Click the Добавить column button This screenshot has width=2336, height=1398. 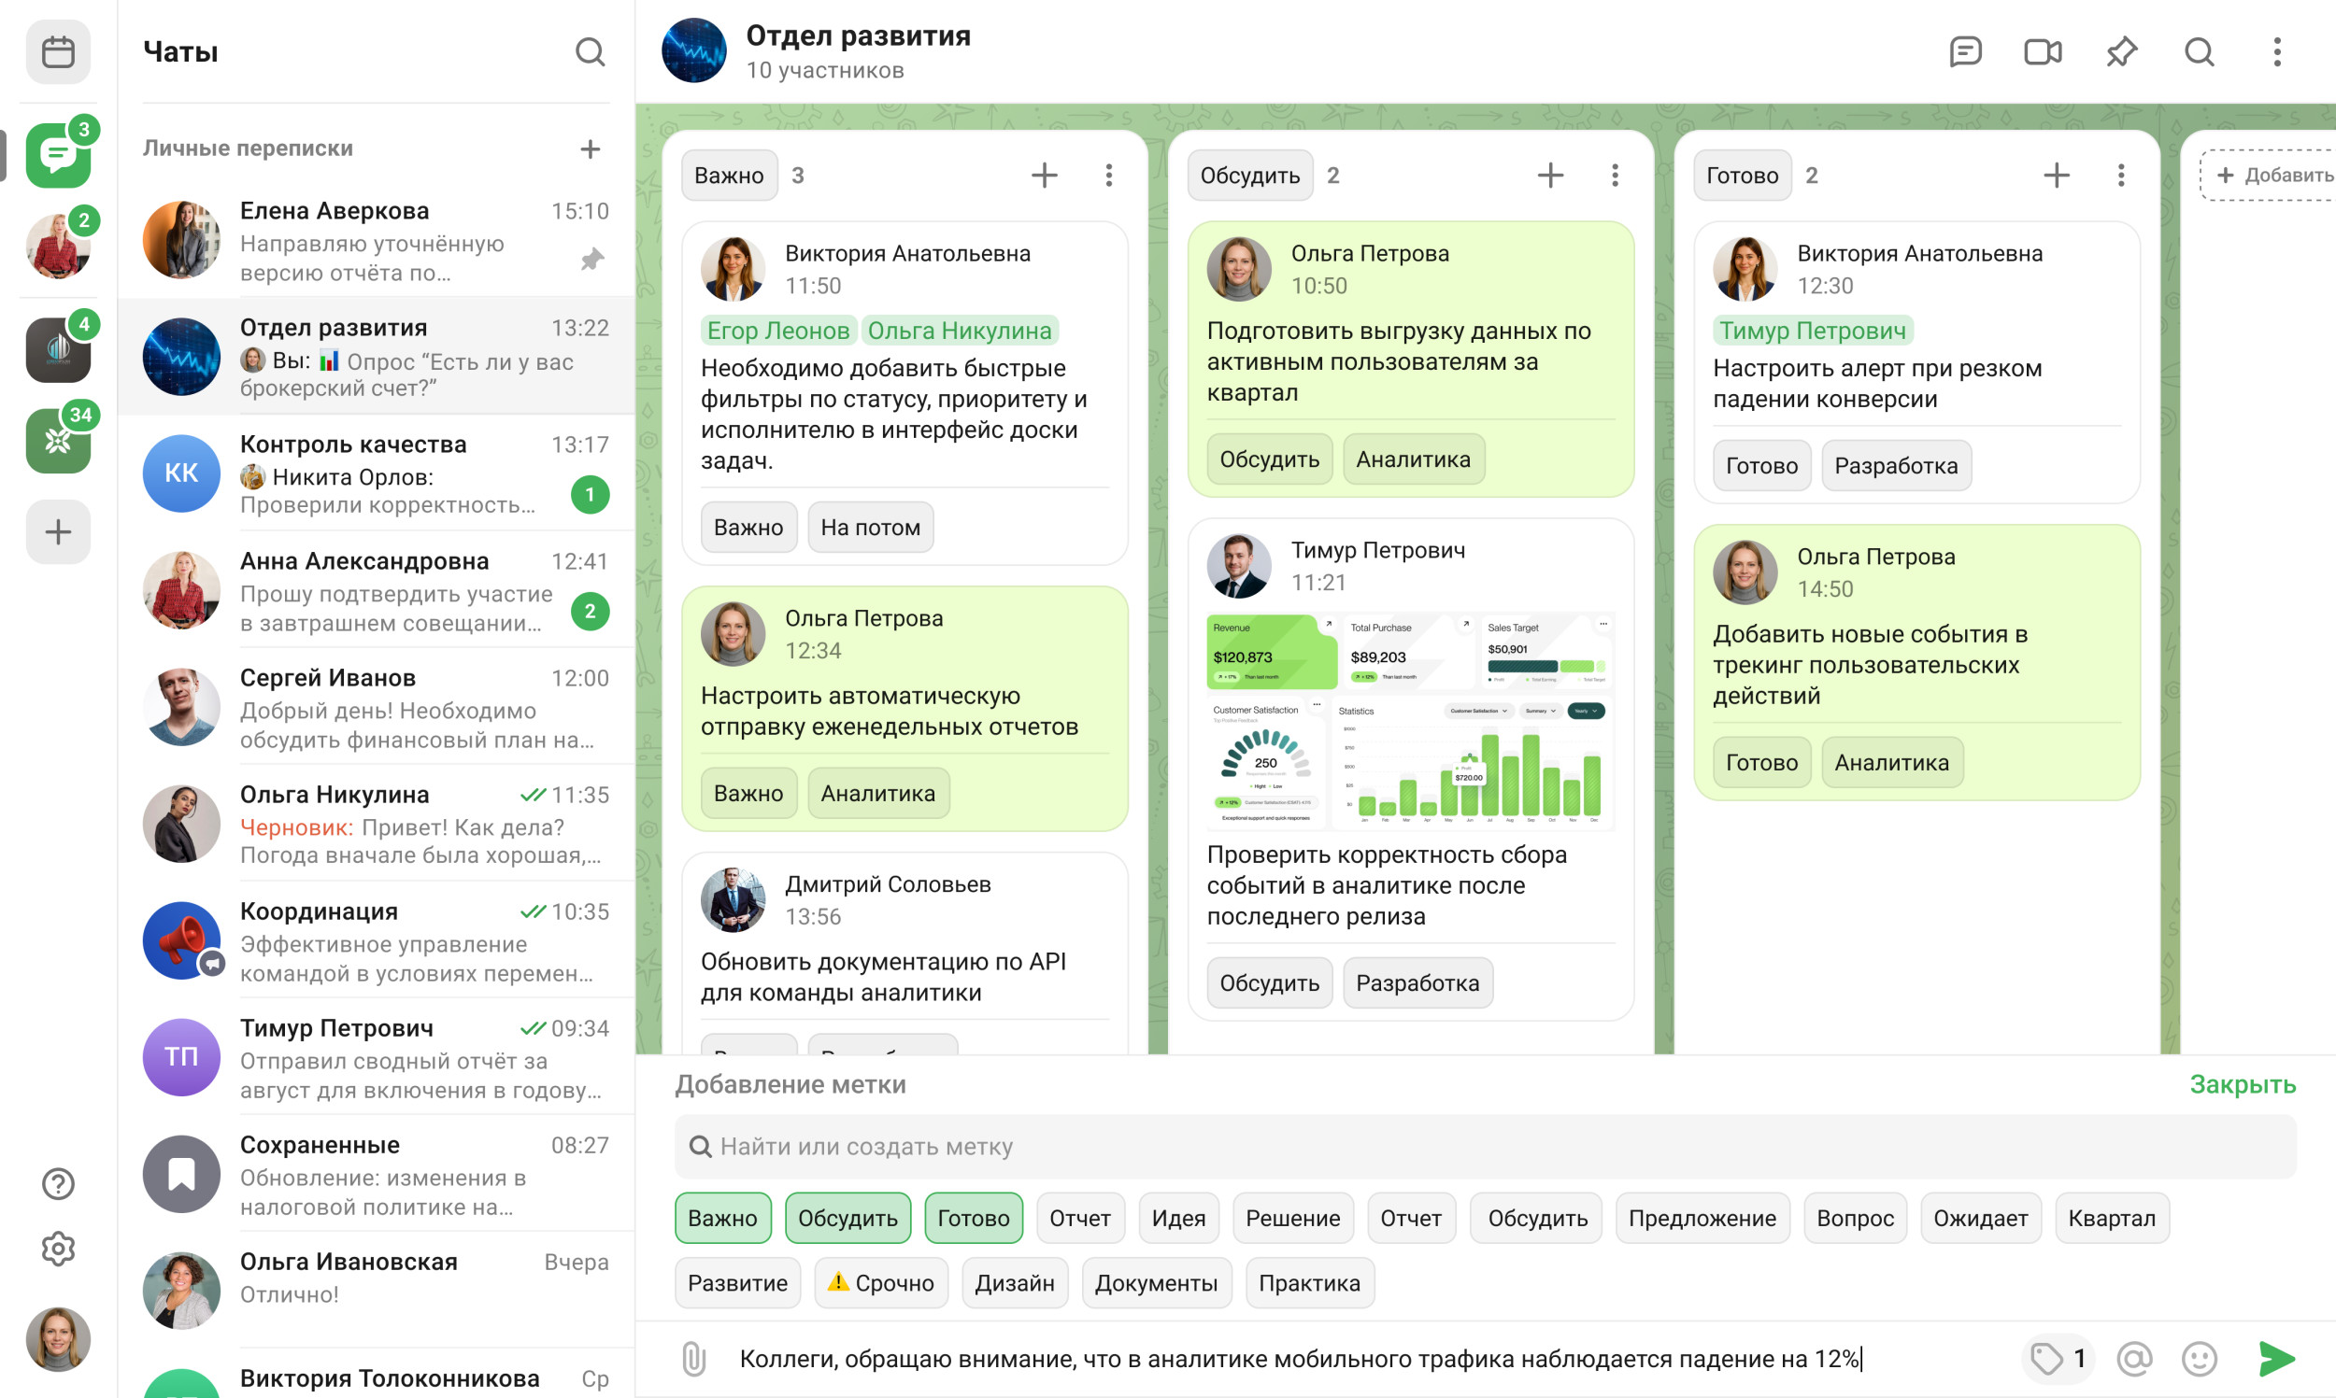coord(2272,176)
